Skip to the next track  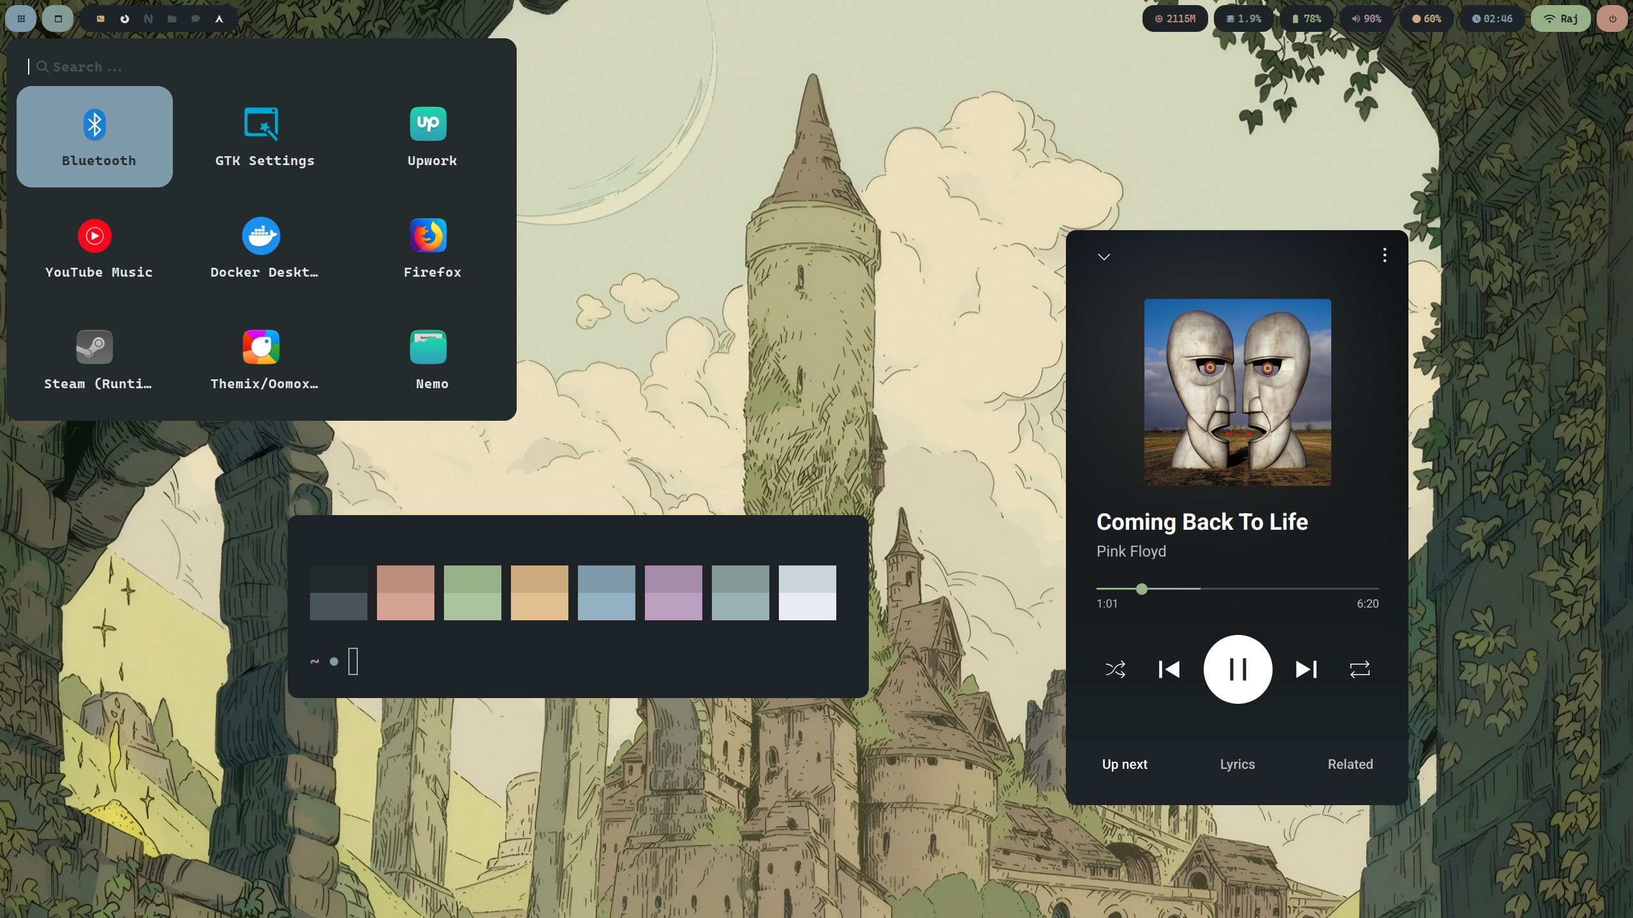pos(1306,669)
